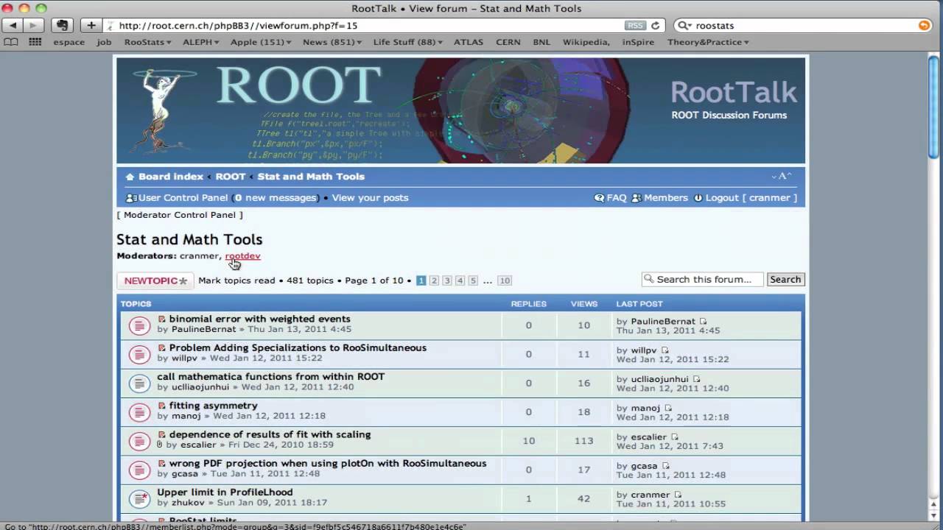Open the CERN bookmark
The height and width of the screenshot is (530, 943).
point(508,42)
